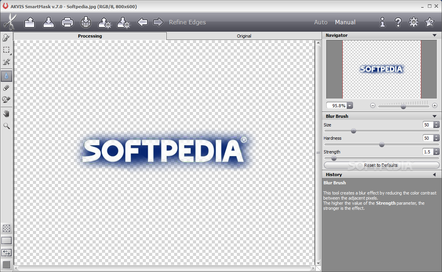The width and height of the screenshot is (442, 272).
Task: Switch to Manual mode
Action: (345, 22)
